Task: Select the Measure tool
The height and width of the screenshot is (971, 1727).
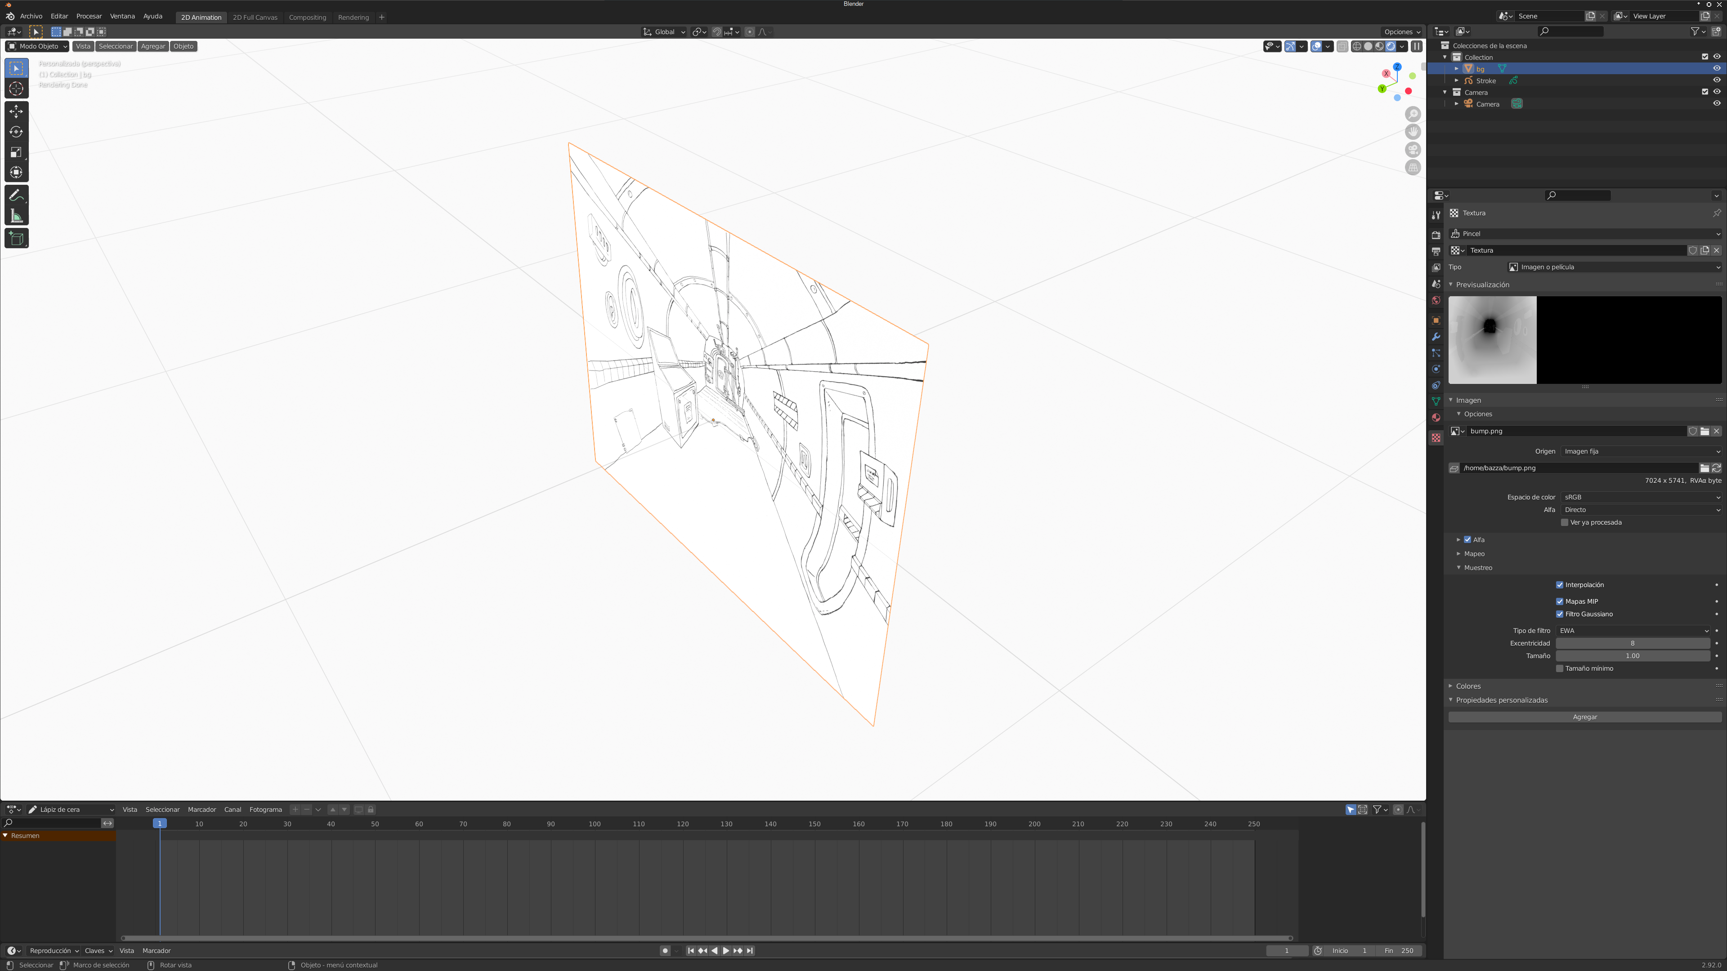Action: pyautogui.click(x=16, y=216)
